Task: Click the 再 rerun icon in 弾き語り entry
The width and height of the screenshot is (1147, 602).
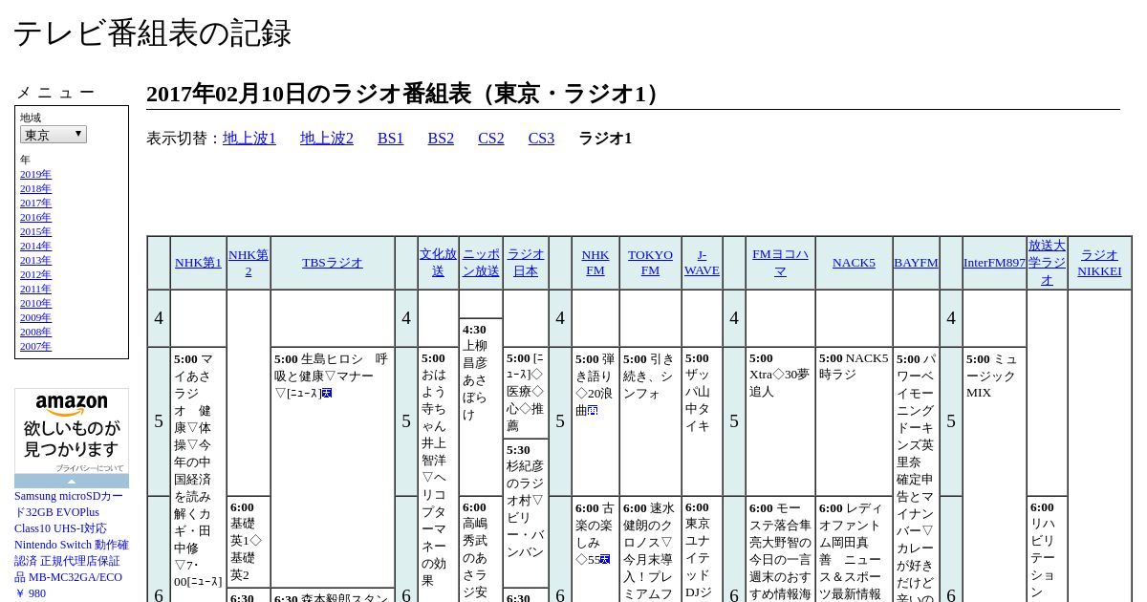Action: (593, 410)
